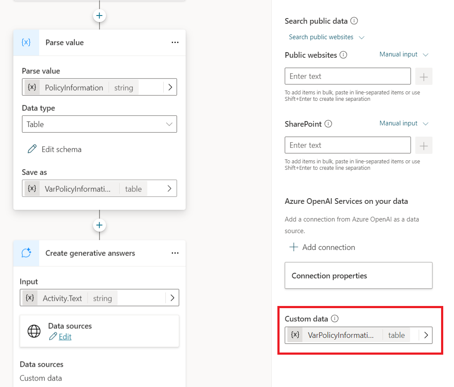
Task: Click the Public websites info icon
Action: [343, 55]
